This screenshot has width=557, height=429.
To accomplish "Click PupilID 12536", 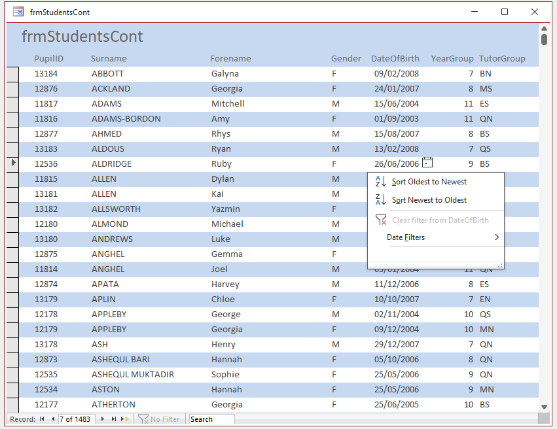I will point(46,164).
